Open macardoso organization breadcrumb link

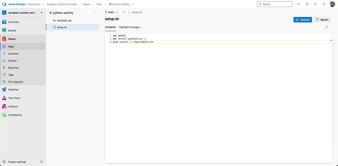click(x=34, y=4)
